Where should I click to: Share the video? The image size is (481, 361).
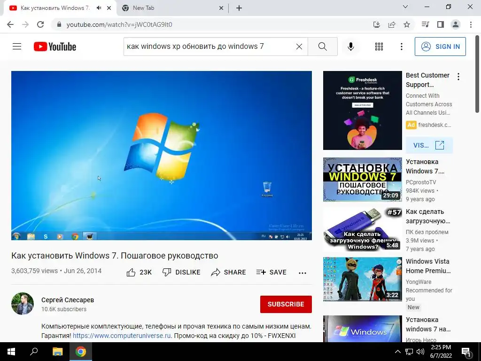229,272
